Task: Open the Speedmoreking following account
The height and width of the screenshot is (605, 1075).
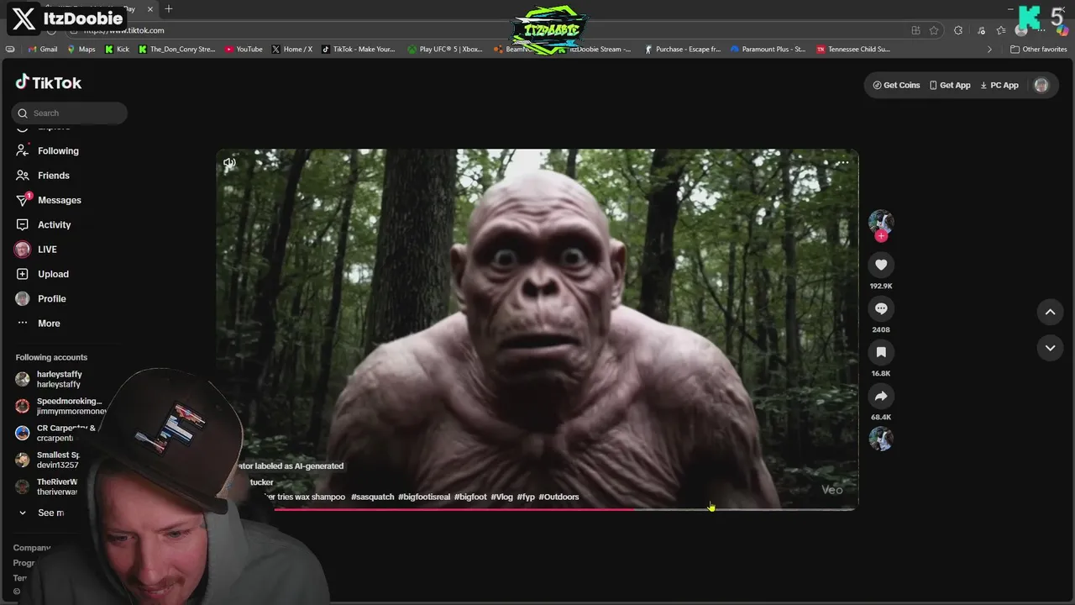Action: pos(60,406)
